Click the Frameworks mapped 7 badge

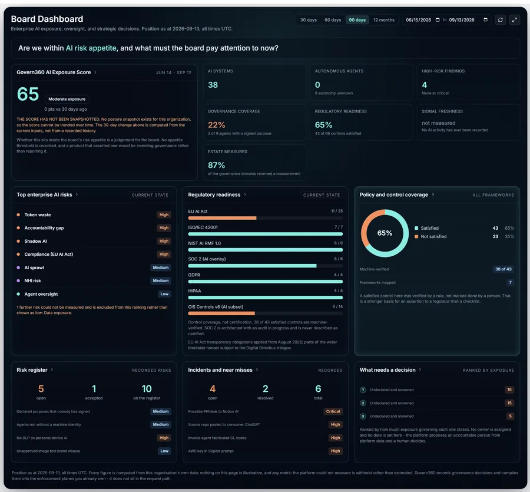pyautogui.click(x=510, y=282)
